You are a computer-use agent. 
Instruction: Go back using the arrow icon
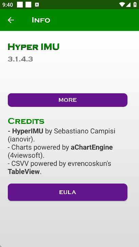11,20
